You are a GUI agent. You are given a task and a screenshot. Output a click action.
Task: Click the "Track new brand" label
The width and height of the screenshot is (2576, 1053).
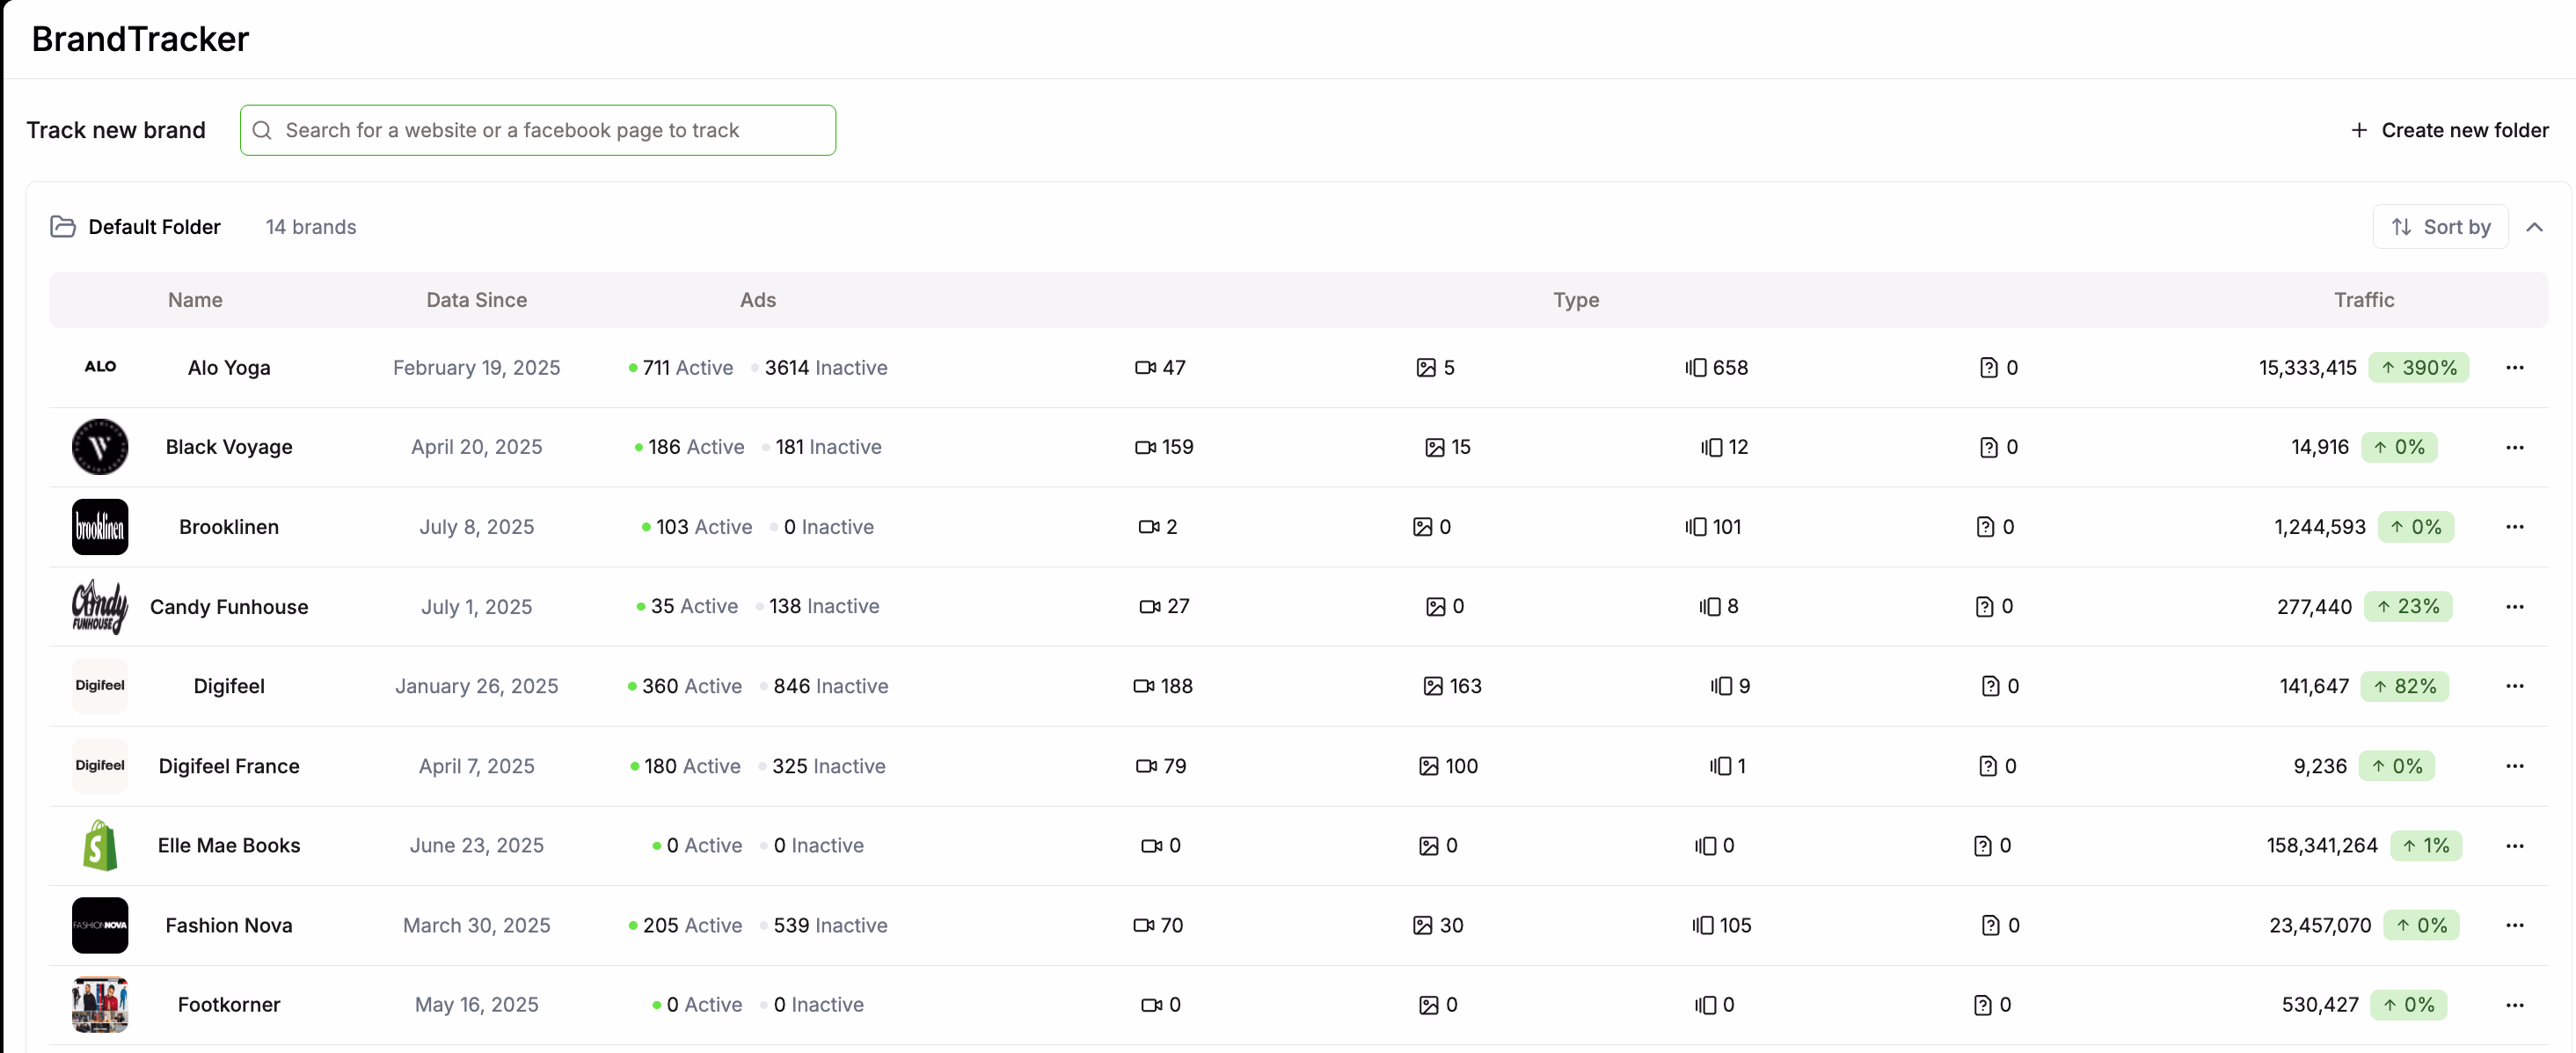pos(116,130)
